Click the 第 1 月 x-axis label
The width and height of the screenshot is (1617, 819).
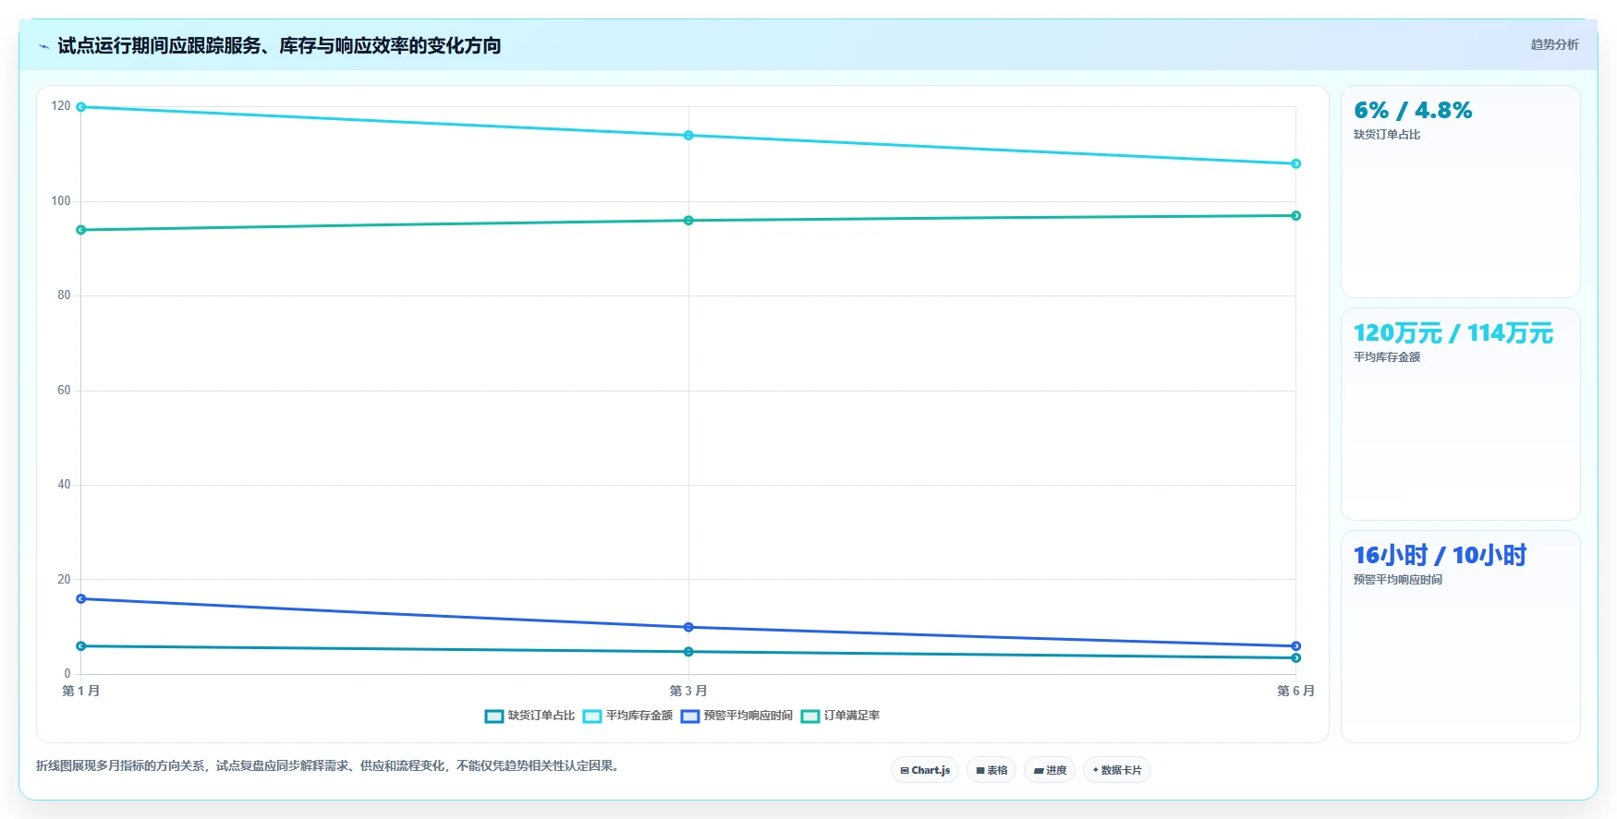(x=81, y=691)
